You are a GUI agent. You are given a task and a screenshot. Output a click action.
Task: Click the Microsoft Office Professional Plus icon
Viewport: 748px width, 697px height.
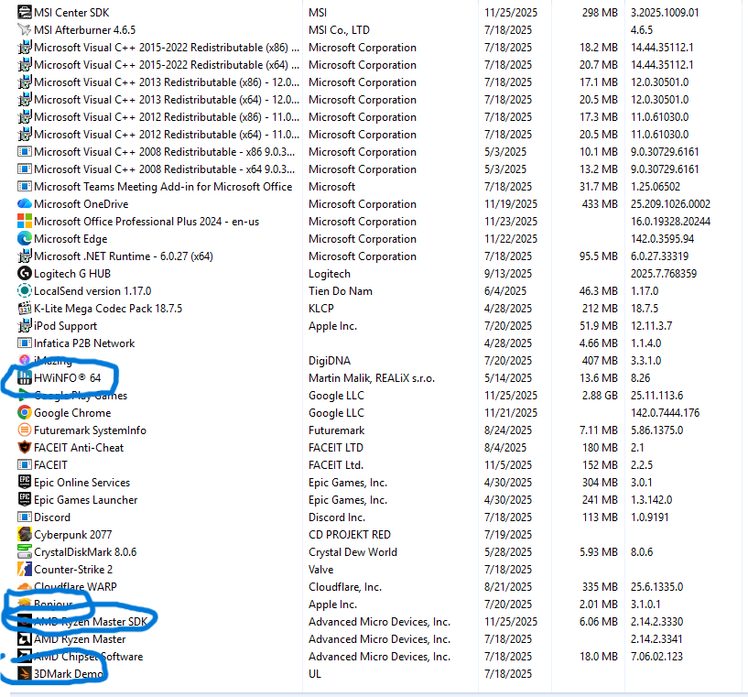pyautogui.click(x=25, y=222)
